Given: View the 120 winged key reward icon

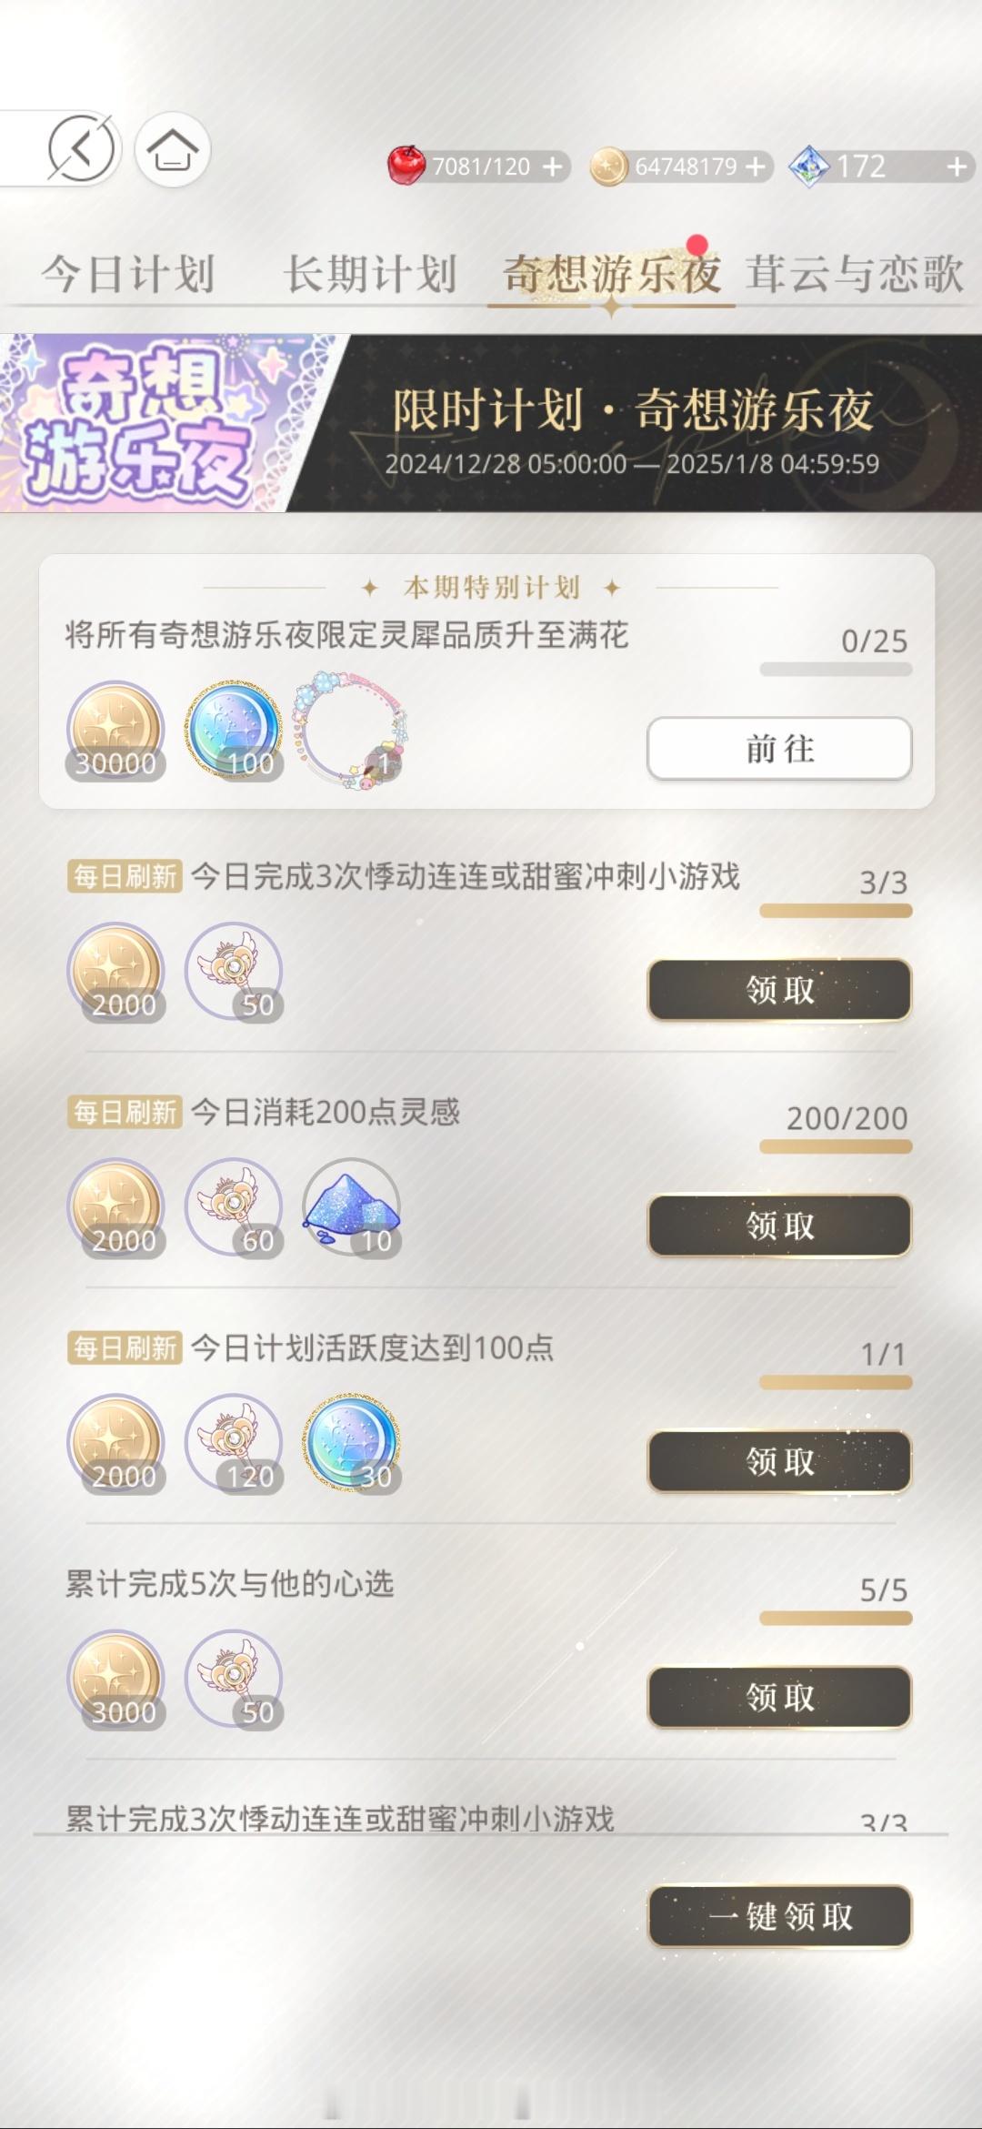Looking at the screenshot, I should (x=234, y=1443).
